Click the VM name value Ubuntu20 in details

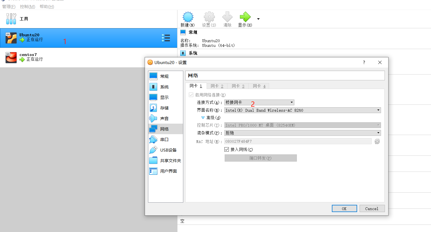[x=211, y=41]
